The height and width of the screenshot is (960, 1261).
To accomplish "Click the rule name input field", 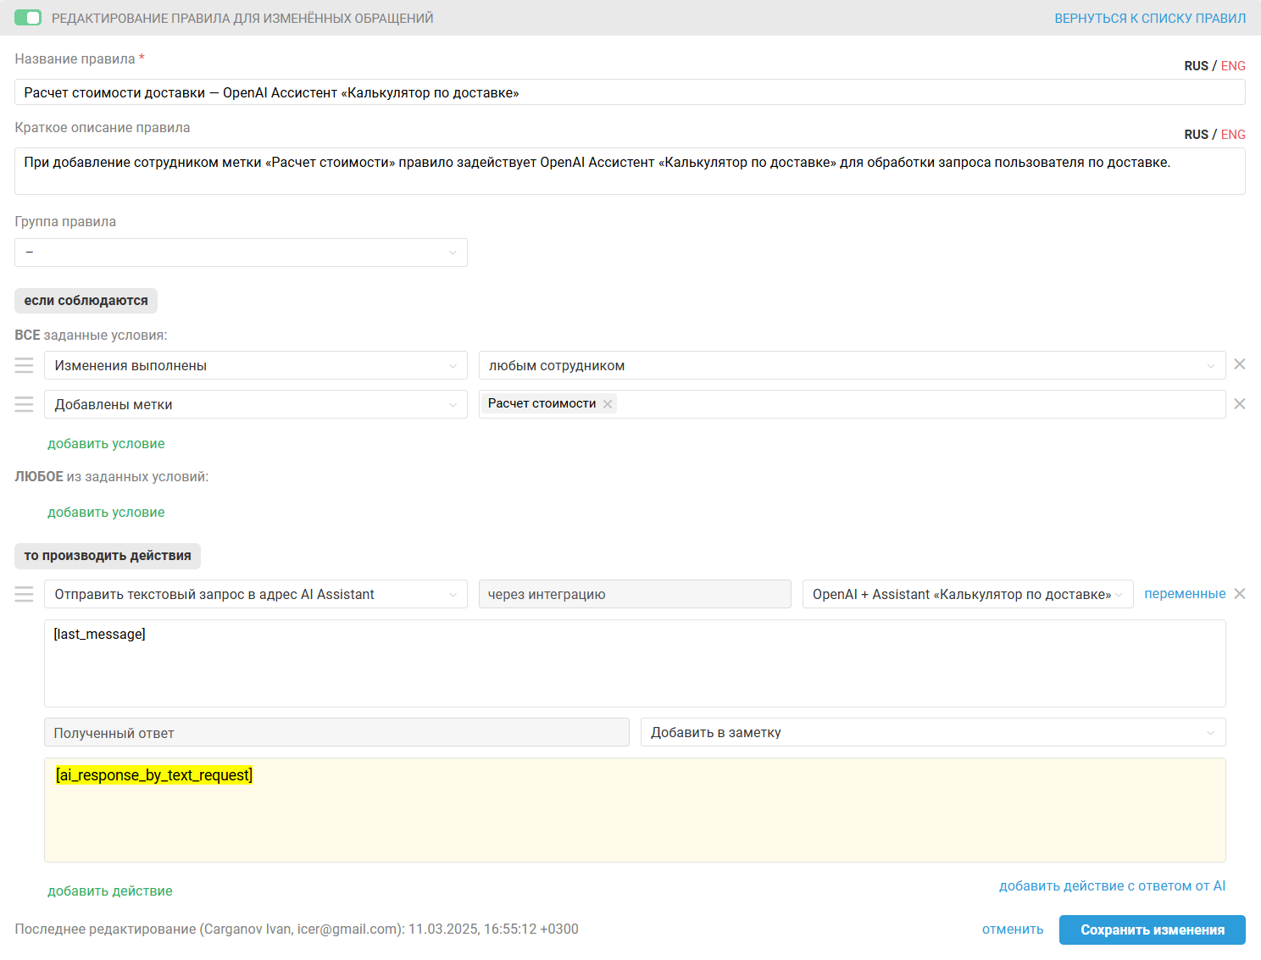I will 630,92.
